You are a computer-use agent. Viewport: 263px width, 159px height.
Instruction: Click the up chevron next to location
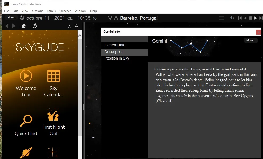pos(116,18)
